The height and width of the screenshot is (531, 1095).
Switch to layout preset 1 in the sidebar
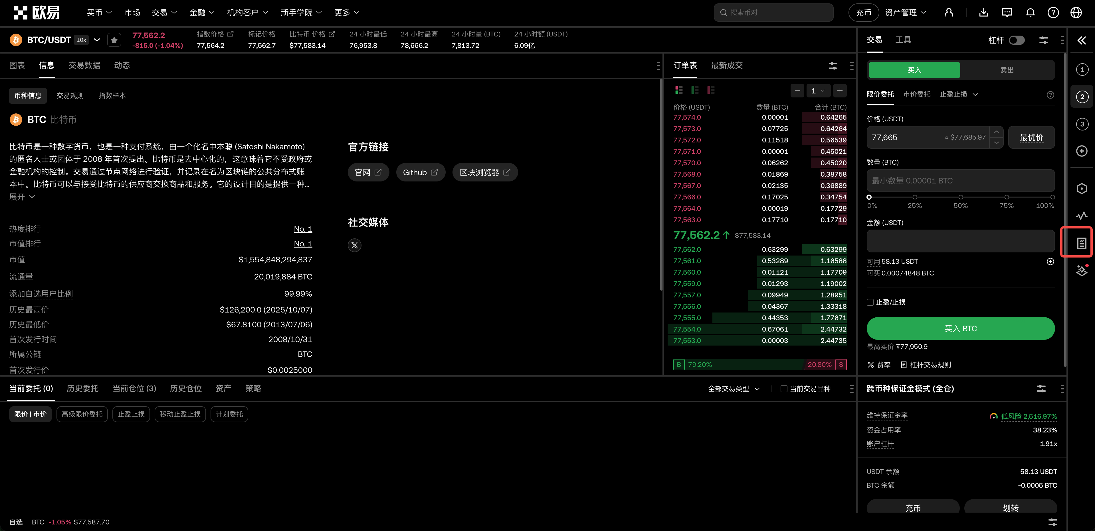coord(1082,70)
